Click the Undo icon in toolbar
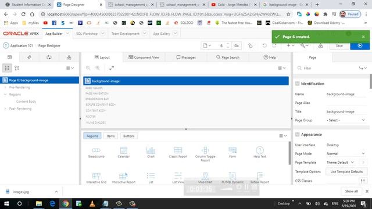The height and width of the screenshot is (209, 372). 264,45
